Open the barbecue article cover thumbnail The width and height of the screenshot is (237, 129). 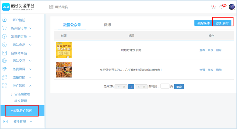(x=64, y=70)
